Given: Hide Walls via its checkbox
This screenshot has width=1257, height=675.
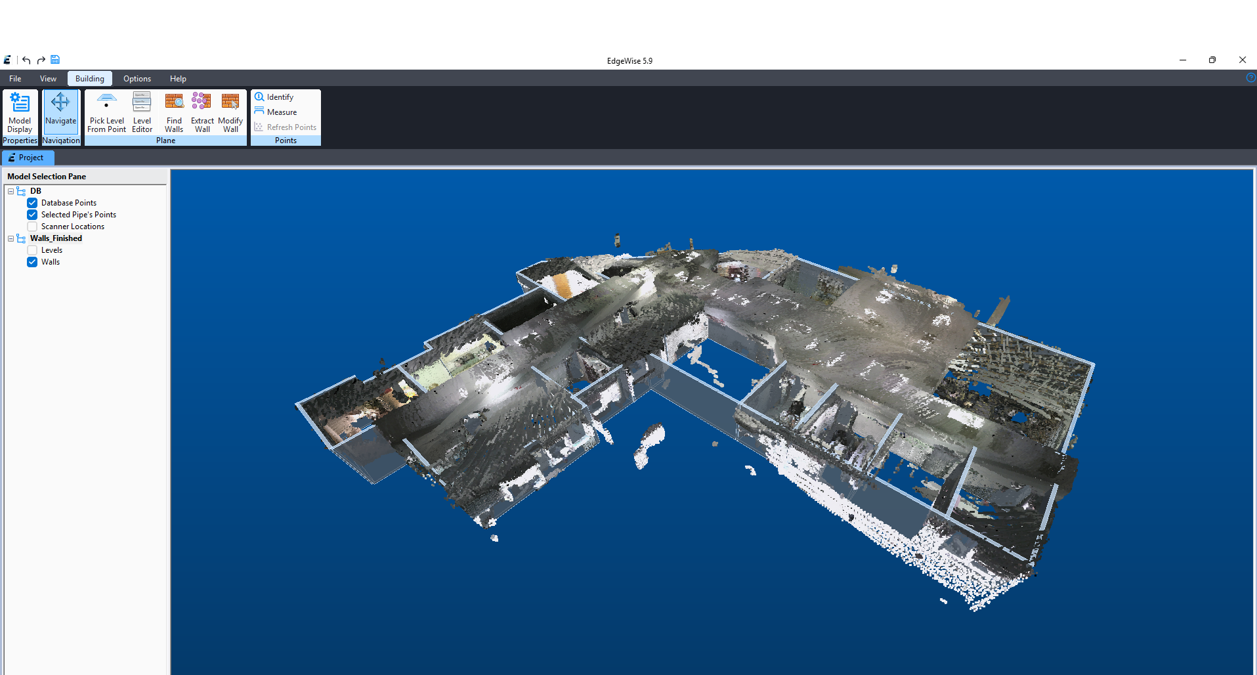Looking at the screenshot, I should (32, 262).
